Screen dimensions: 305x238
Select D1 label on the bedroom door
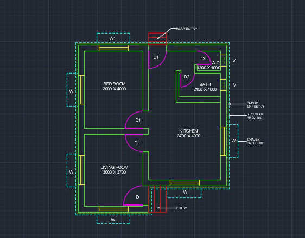pos(138,120)
